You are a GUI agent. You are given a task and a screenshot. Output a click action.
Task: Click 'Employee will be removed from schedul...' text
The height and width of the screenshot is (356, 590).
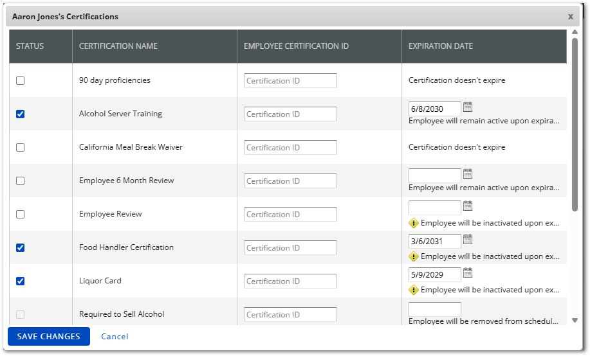[483, 321]
